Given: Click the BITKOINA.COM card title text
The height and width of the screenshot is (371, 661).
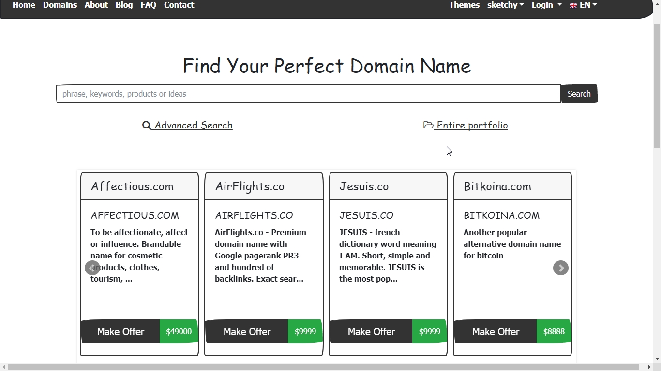Looking at the screenshot, I should [501, 215].
